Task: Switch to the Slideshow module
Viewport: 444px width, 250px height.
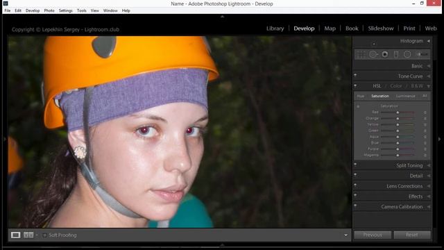Action: coord(381,28)
